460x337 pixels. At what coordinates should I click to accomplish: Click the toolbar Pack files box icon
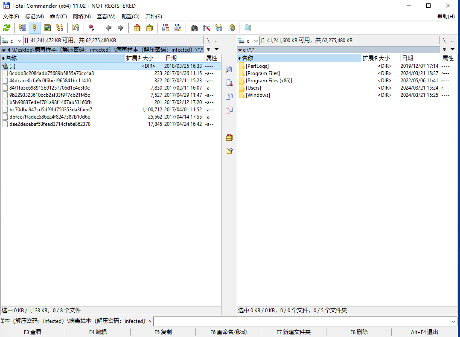pyautogui.click(x=137, y=28)
